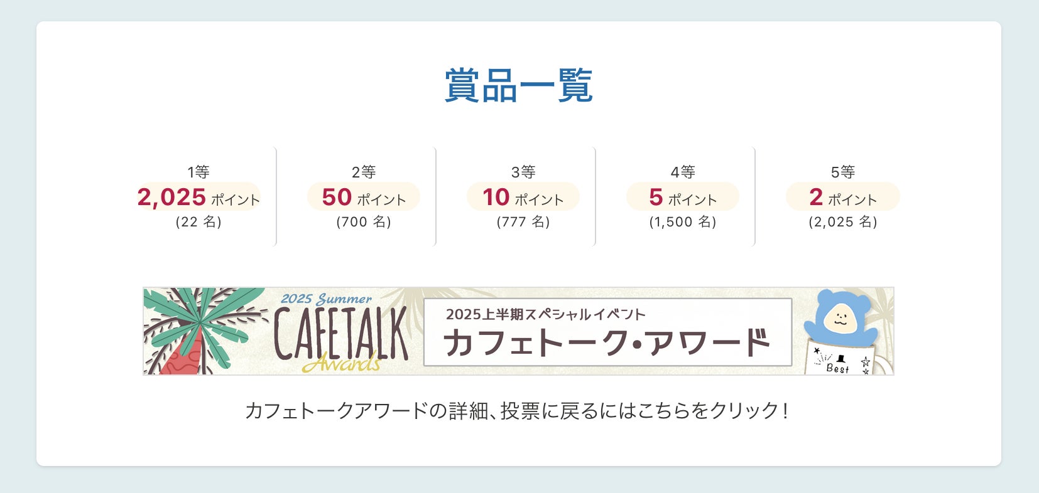This screenshot has height=493, width=1039.
Task: Click the 2,025 ポイント prize badge
Action: [199, 198]
